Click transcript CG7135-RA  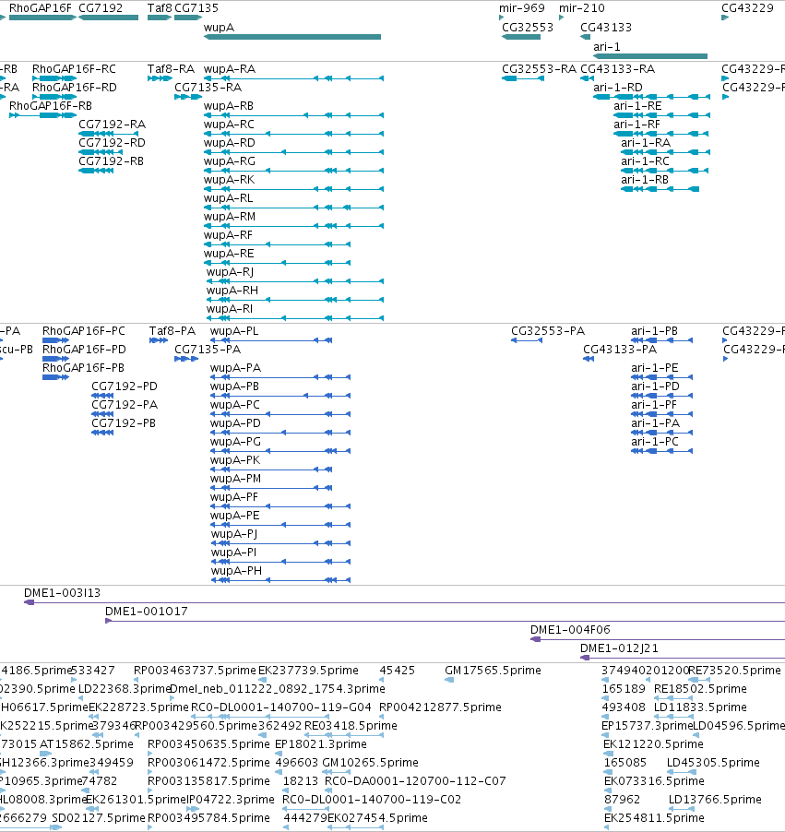208,88
